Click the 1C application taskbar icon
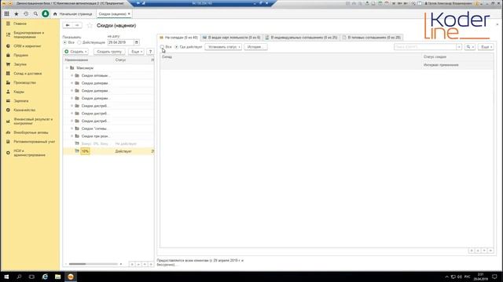This screenshot has height=282, width=503. (x=71, y=277)
